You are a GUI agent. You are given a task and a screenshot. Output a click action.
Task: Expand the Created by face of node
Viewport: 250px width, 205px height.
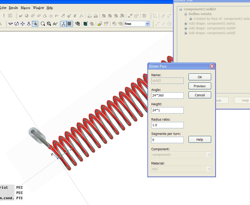[191, 19]
